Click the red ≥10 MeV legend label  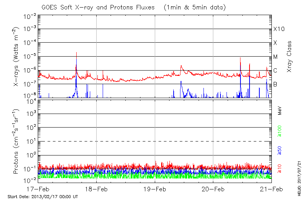[x=280, y=168]
